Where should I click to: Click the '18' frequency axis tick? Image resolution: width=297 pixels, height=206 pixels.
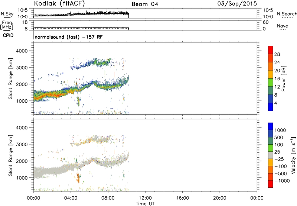pos(25,22)
